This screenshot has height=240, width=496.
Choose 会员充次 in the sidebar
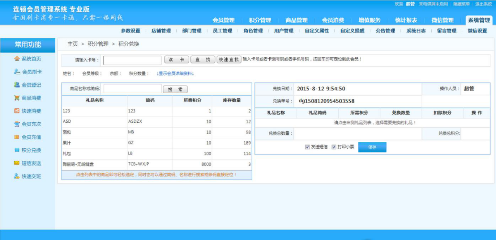coord(28,124)
